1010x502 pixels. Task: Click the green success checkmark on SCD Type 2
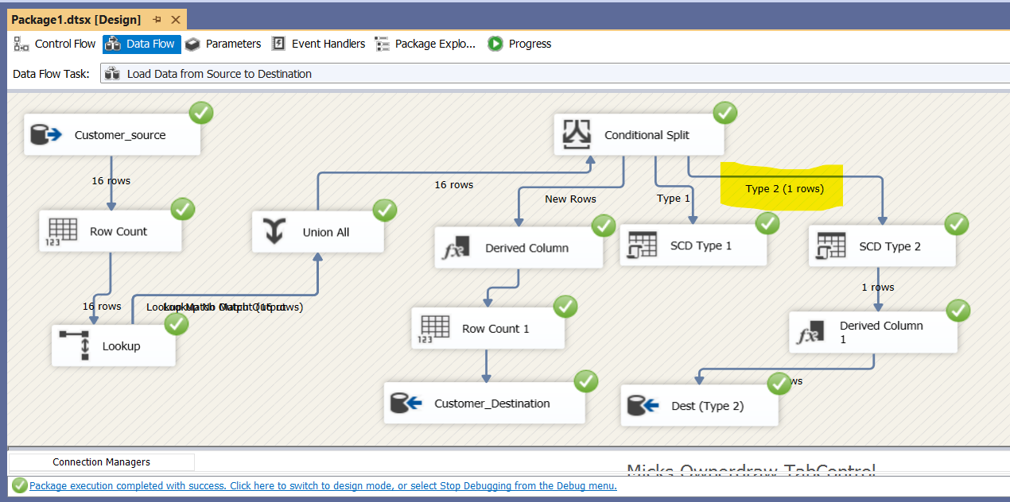click(957, 224)
